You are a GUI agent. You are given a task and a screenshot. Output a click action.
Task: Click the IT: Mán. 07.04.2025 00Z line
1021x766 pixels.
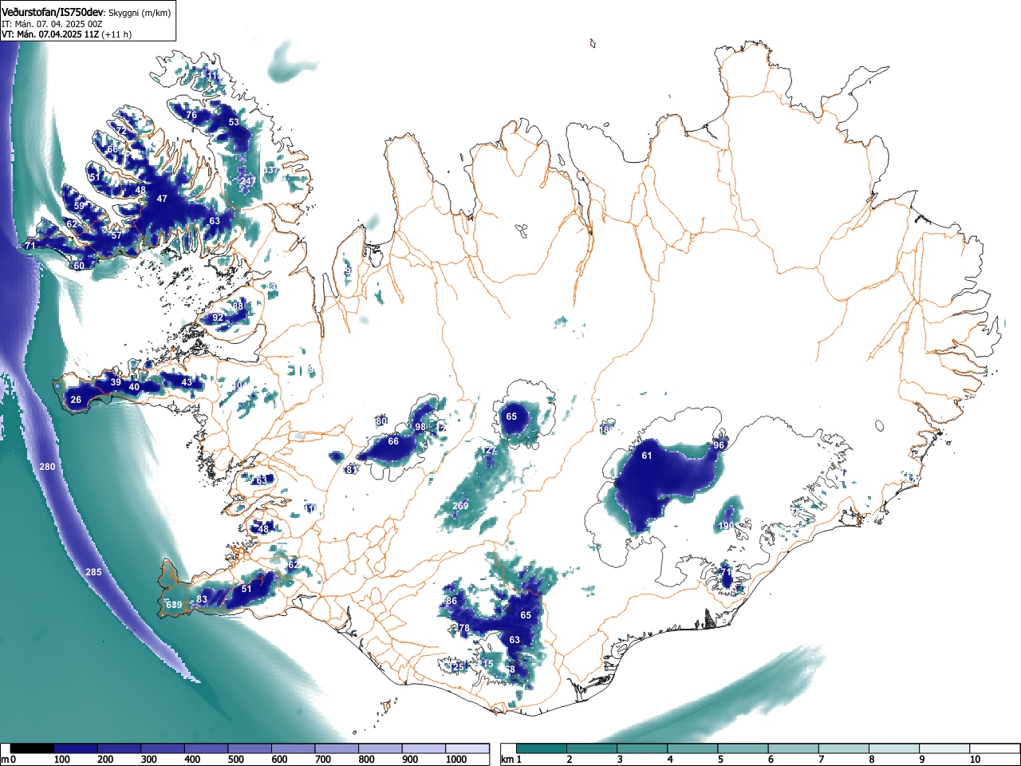pos(52,24)
